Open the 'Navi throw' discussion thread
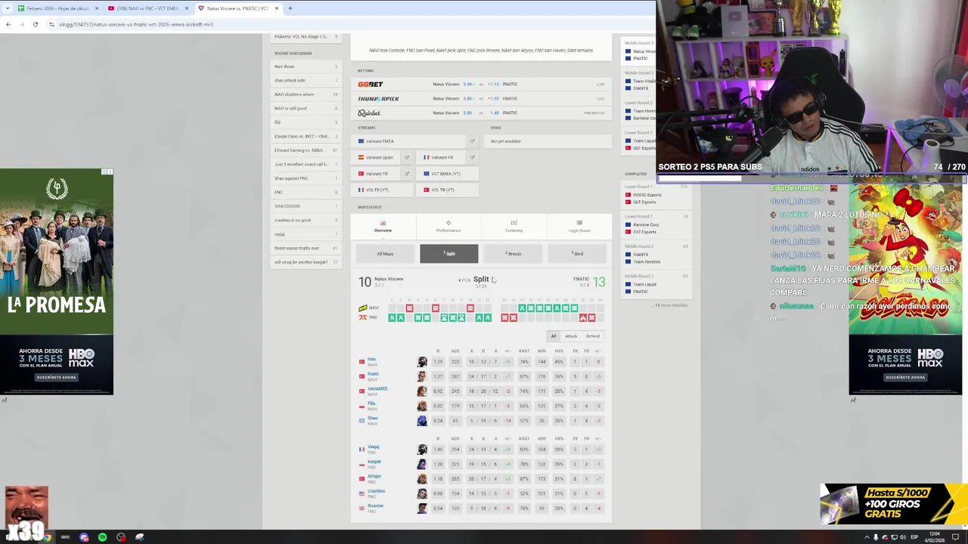This screenshot has width=968, height=544. [x=306, y=66]
